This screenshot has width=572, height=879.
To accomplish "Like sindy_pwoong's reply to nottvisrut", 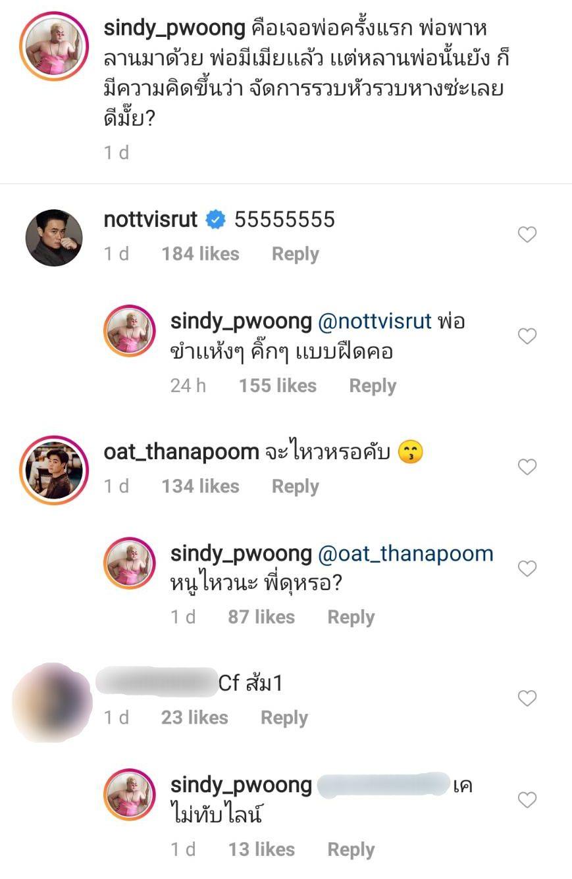I will pos(527,336).
